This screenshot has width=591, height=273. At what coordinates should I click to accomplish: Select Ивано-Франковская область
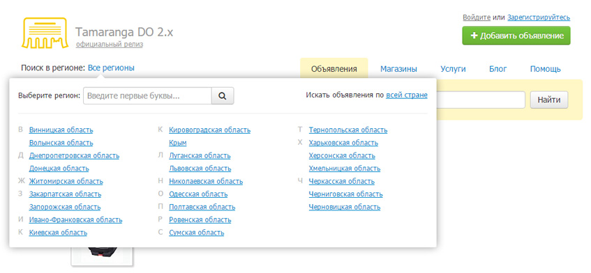(75, 219)
